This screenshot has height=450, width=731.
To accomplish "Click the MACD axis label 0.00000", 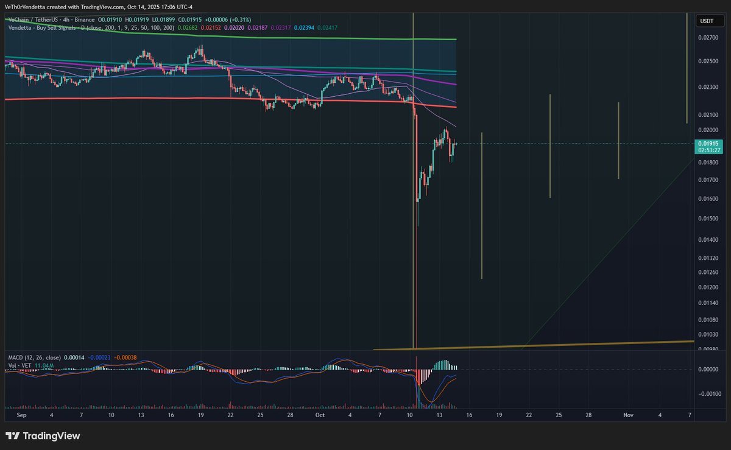I will tap(708, 370).
